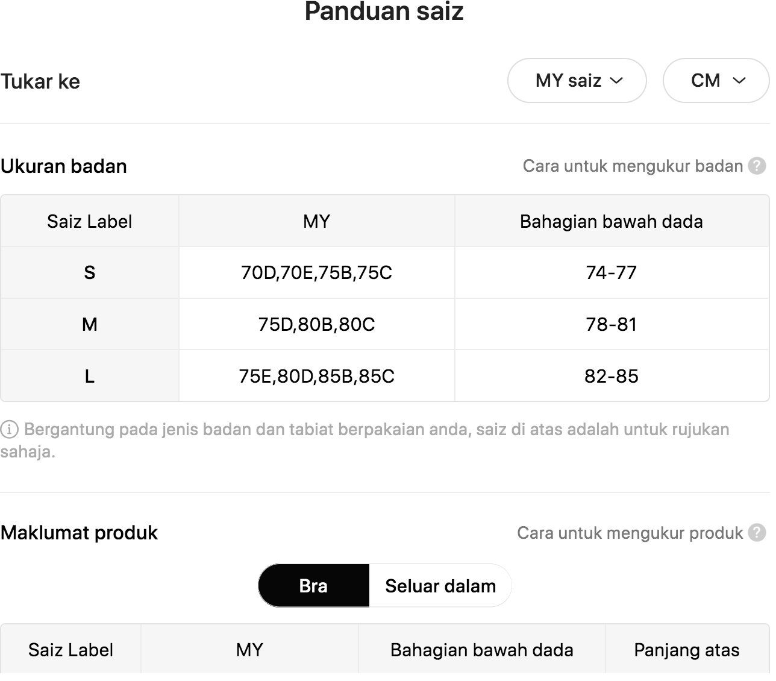Click the 70D,70E,75B,75C cell
This screenshot has height=681, width=776.
tap(317, 272)
